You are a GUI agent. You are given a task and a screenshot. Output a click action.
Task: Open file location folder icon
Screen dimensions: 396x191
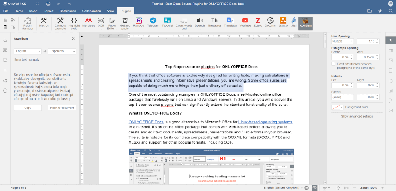pos(370,11)
